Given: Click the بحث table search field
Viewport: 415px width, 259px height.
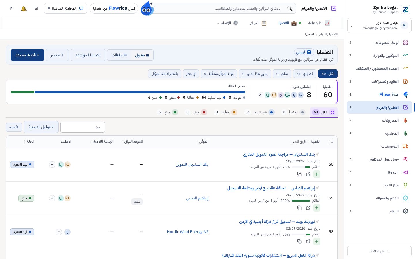Looking at the screenshot, I should click(x=82, y=127).
